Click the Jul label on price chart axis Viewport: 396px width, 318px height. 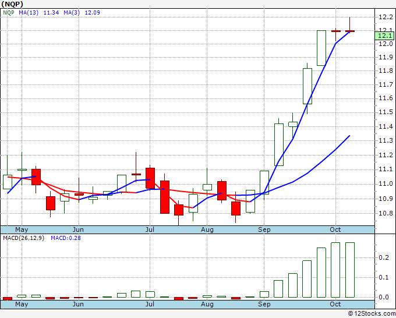point(150,229)
